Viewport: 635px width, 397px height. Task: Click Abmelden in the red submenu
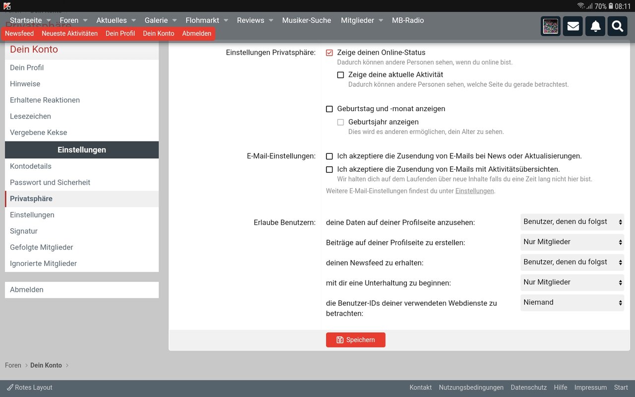coord(196,33)
